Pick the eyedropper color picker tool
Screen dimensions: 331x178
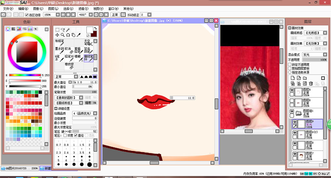pyautogui.click(x=79, y=35)
